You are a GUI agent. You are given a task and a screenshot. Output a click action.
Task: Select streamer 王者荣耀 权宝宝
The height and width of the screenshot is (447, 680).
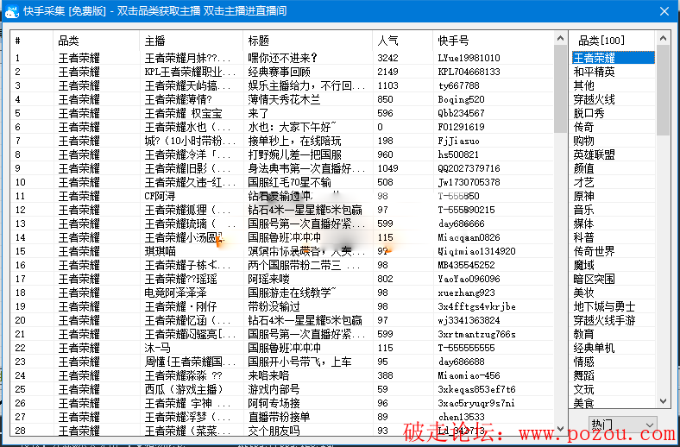click(x=183, y=114)
